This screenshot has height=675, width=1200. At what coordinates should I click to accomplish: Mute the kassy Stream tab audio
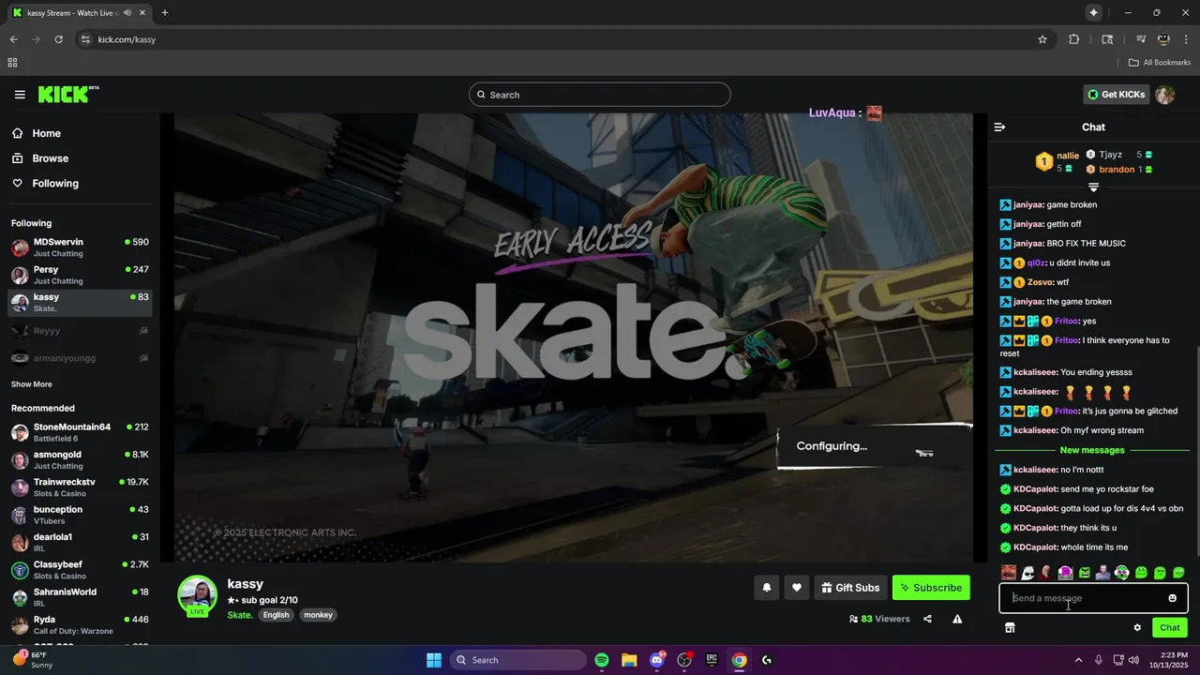pos(127,13)
